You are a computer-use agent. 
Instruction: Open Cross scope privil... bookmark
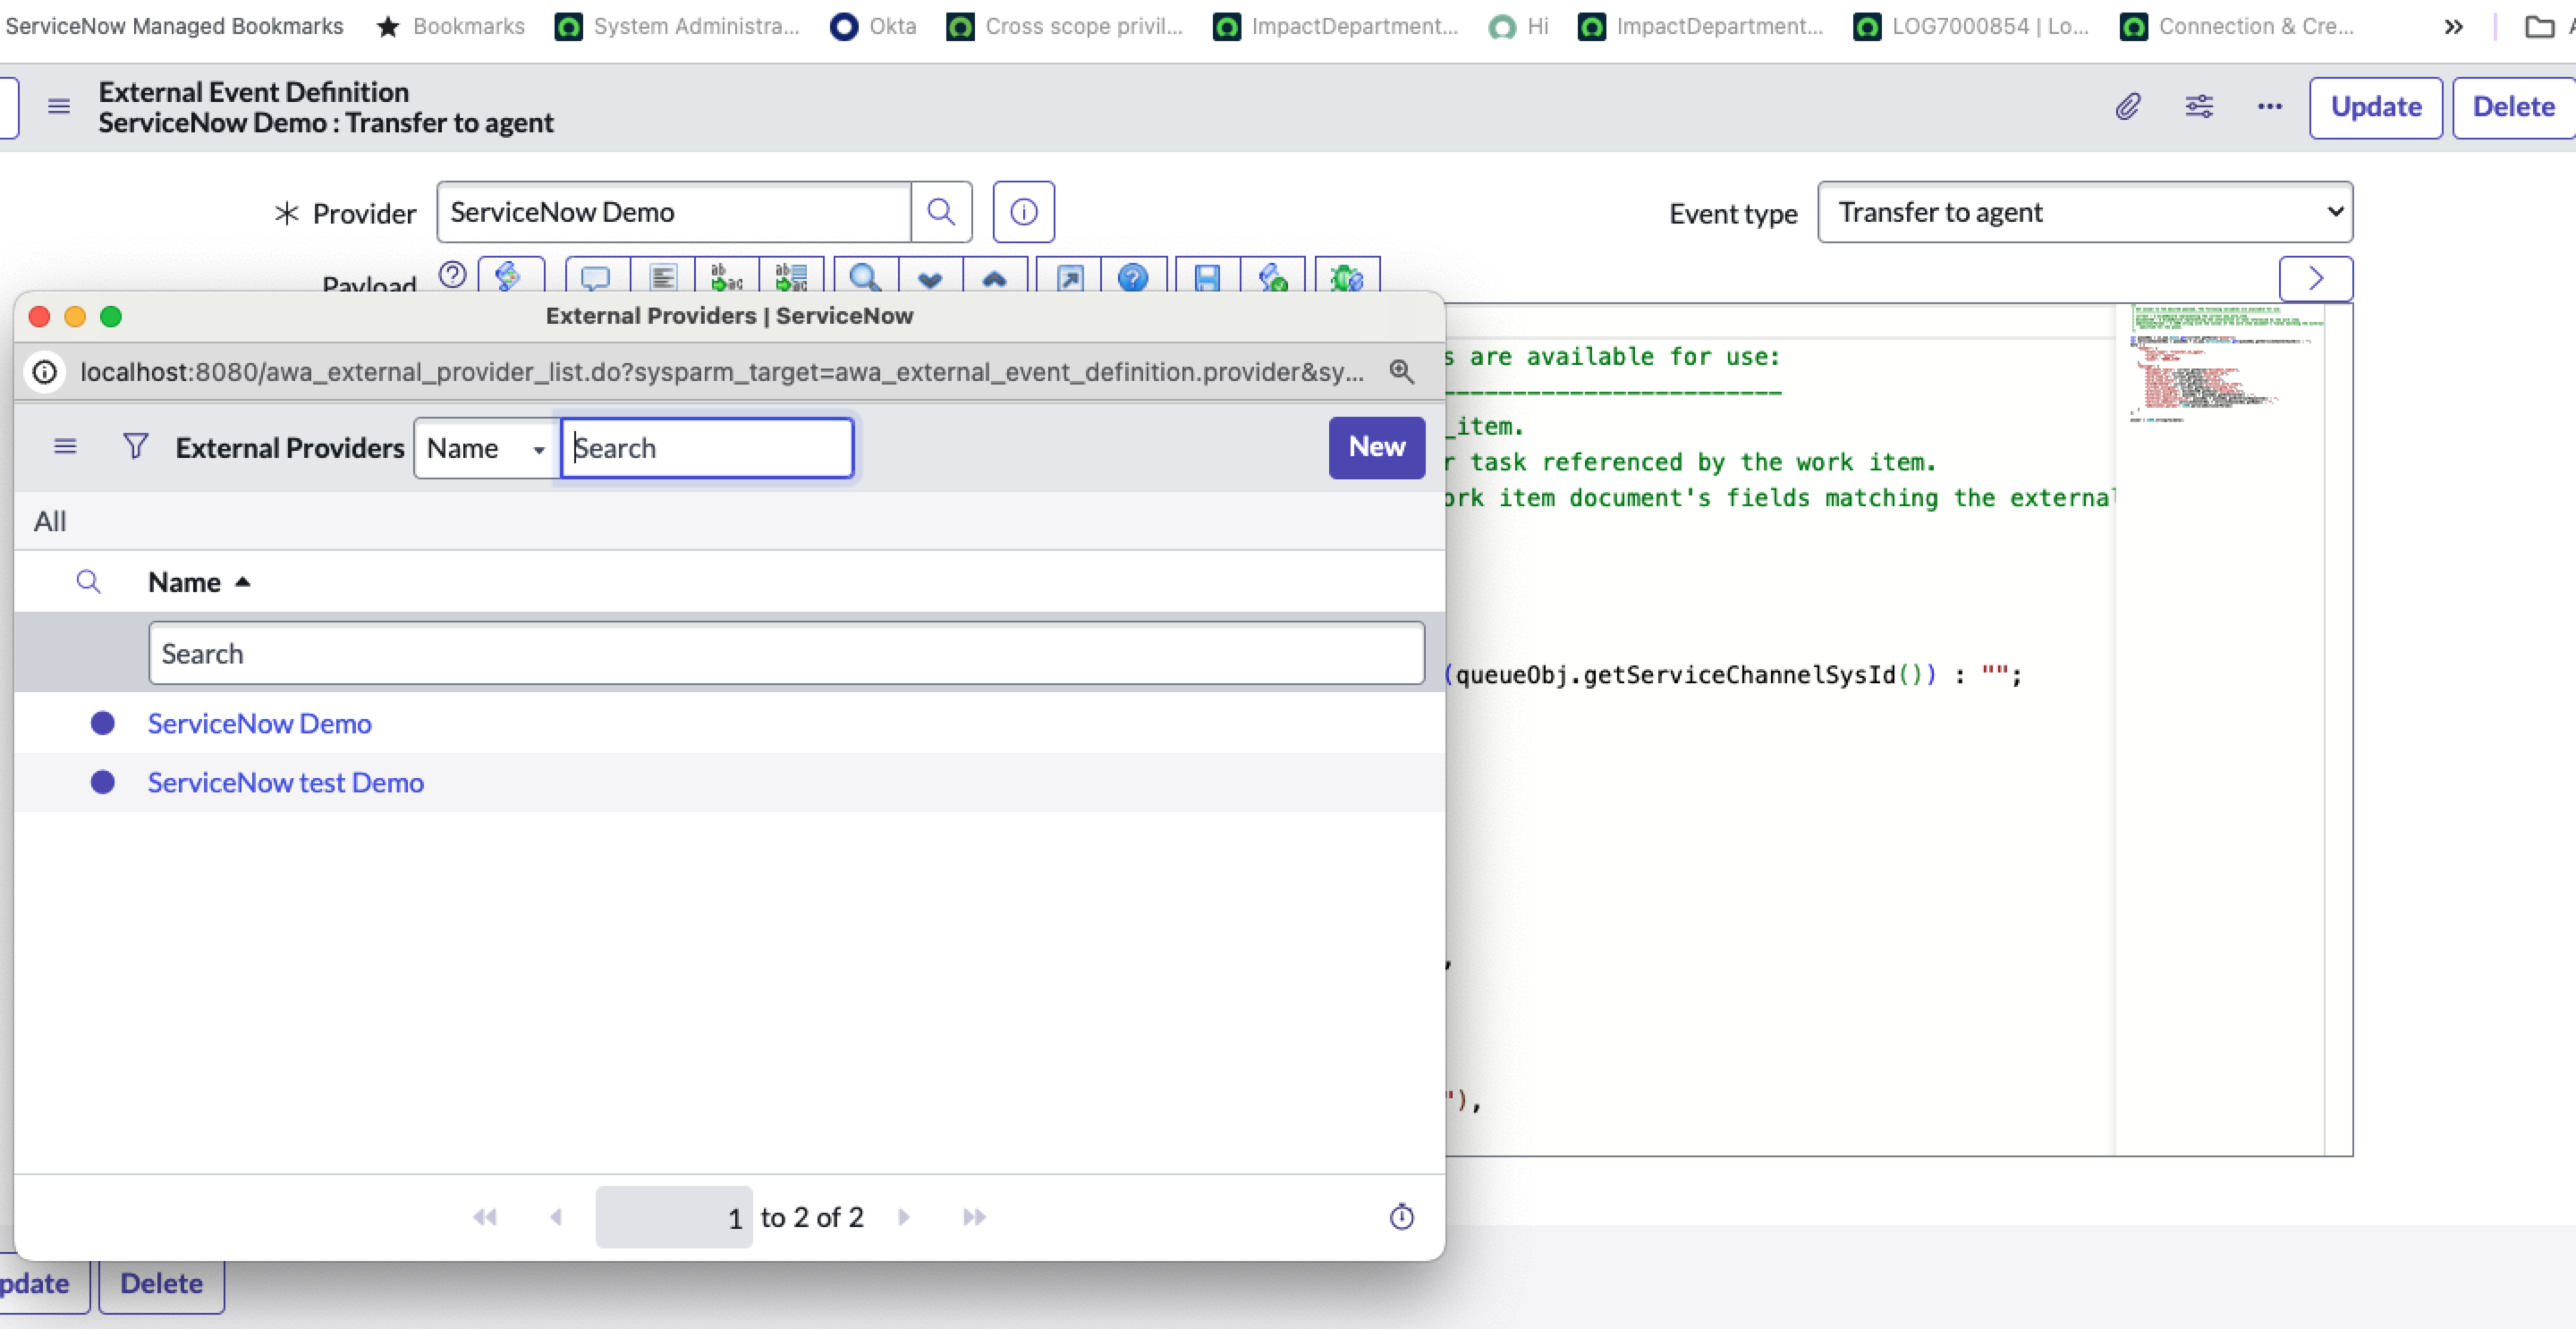tap(1065, 26)
